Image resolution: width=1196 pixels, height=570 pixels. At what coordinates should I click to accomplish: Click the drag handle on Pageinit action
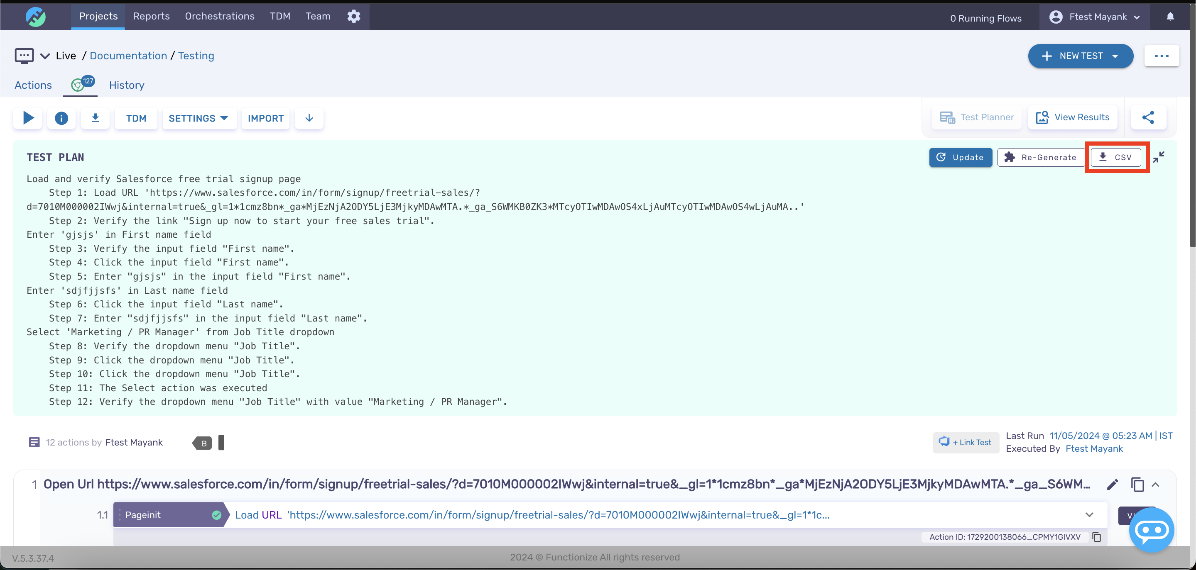(120, 515)
